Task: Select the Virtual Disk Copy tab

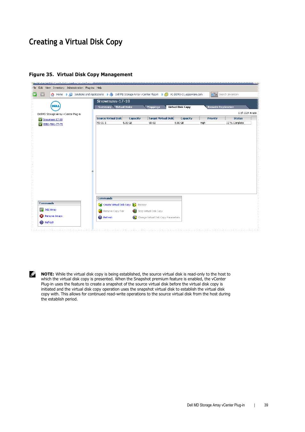Action: [179, 107]
